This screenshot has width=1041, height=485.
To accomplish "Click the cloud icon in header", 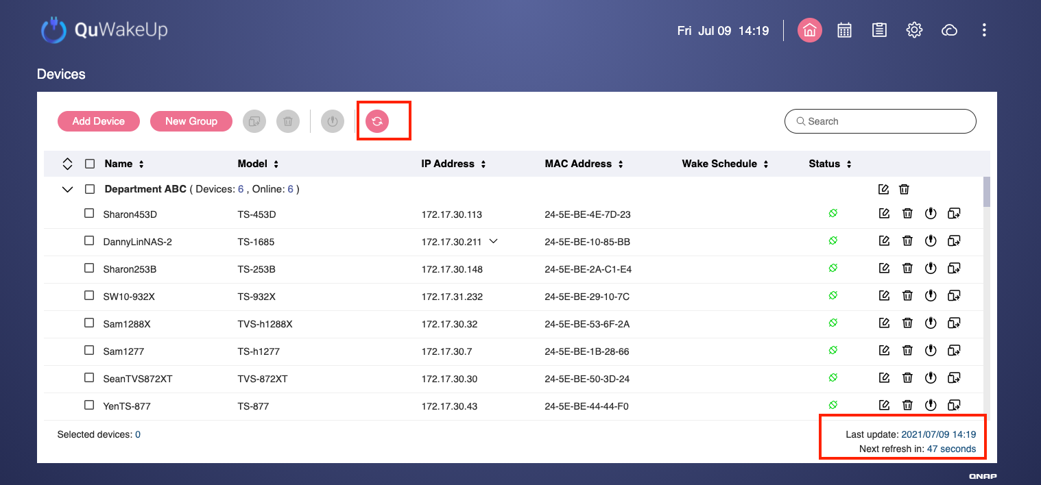I will pyautogui.click(x=949, y=30).
